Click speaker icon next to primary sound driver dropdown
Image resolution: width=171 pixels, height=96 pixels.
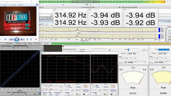[119, 7]
